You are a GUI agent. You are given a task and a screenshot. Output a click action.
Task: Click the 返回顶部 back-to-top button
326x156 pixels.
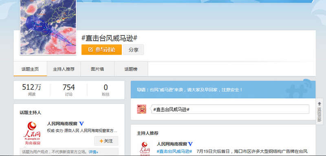point(319,111)
